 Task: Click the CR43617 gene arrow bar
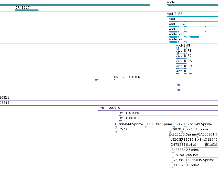[x=27, y=10]
